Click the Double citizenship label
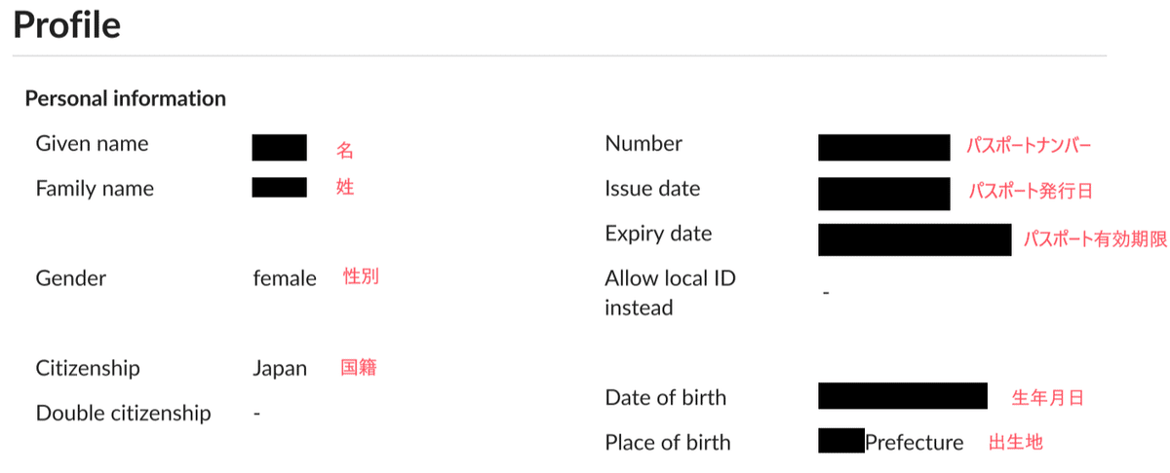This screenshot has width=1170, height=473. tap(123, 413)
